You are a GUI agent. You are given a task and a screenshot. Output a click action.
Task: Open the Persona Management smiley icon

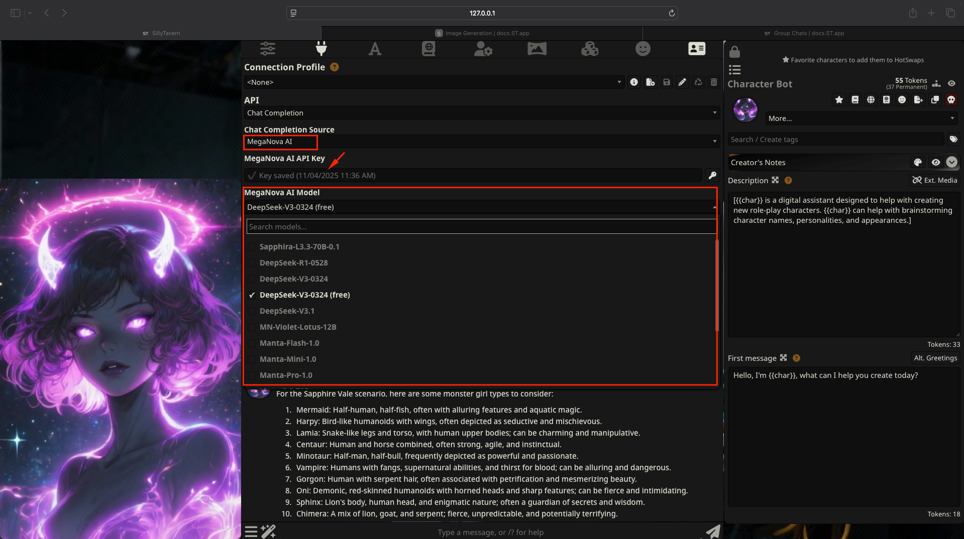point(642,49)
